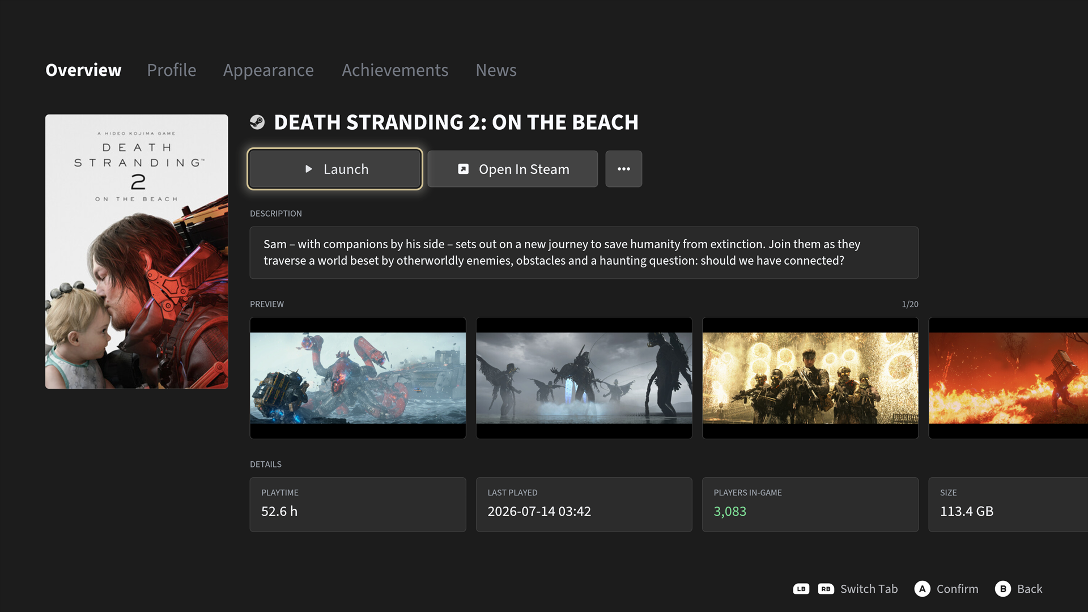Switch to the Profile tab
1088x612 pixels.
pyautogui.click(x=172, y=70)
